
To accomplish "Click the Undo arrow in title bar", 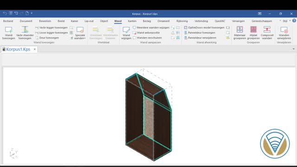I will click(x=5, y=13).
